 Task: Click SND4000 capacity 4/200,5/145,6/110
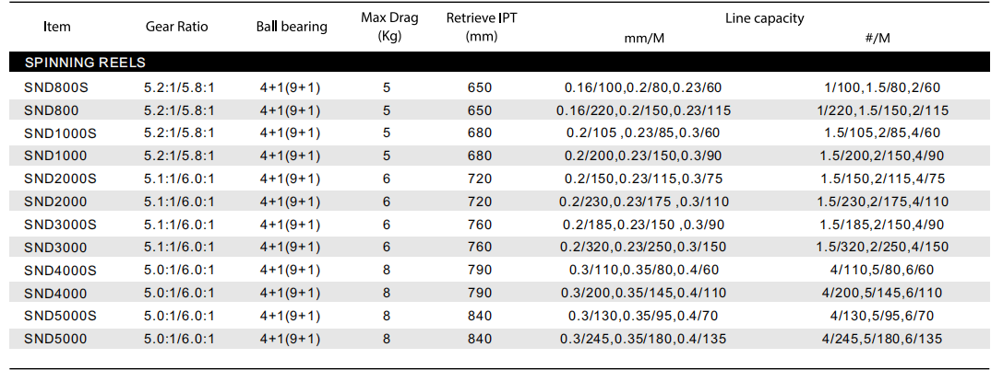pos(882,292)
